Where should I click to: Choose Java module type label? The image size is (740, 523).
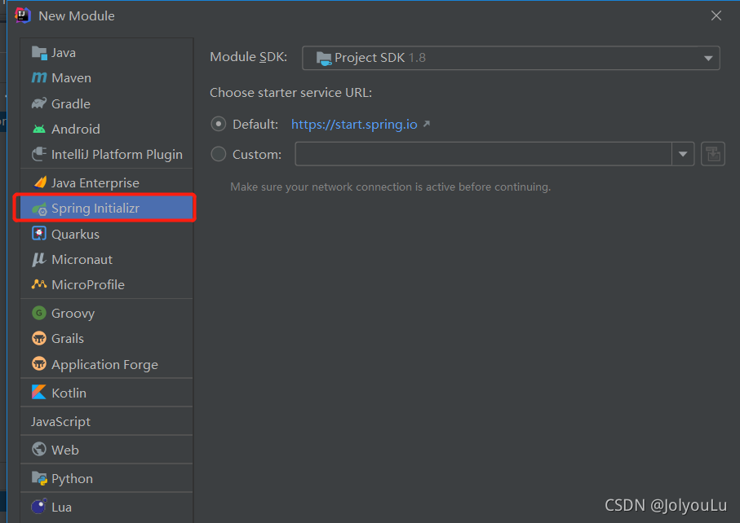(64, 53)
